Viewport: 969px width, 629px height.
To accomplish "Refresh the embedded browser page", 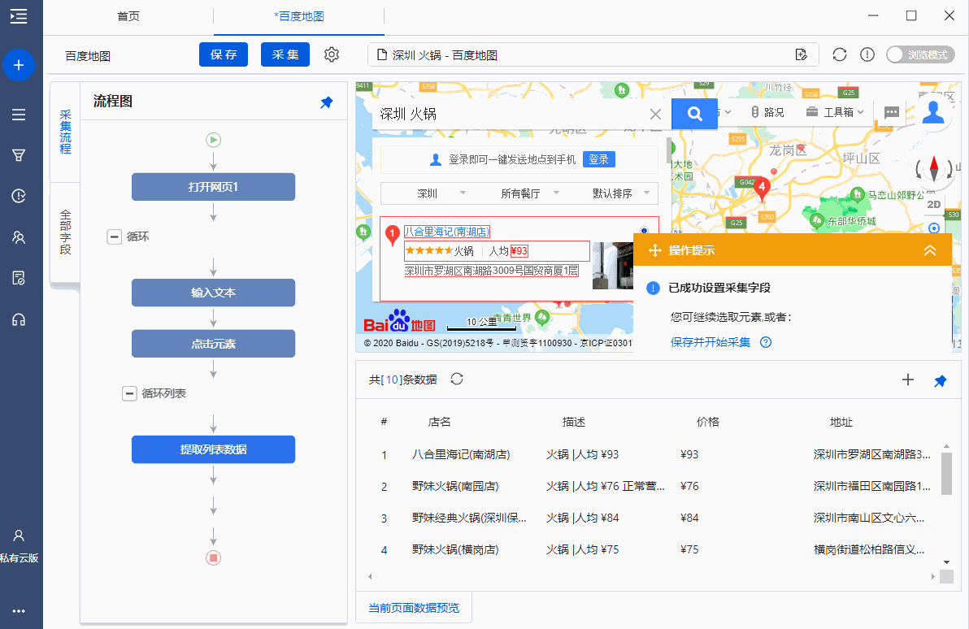I will click(x=839, y=54).
